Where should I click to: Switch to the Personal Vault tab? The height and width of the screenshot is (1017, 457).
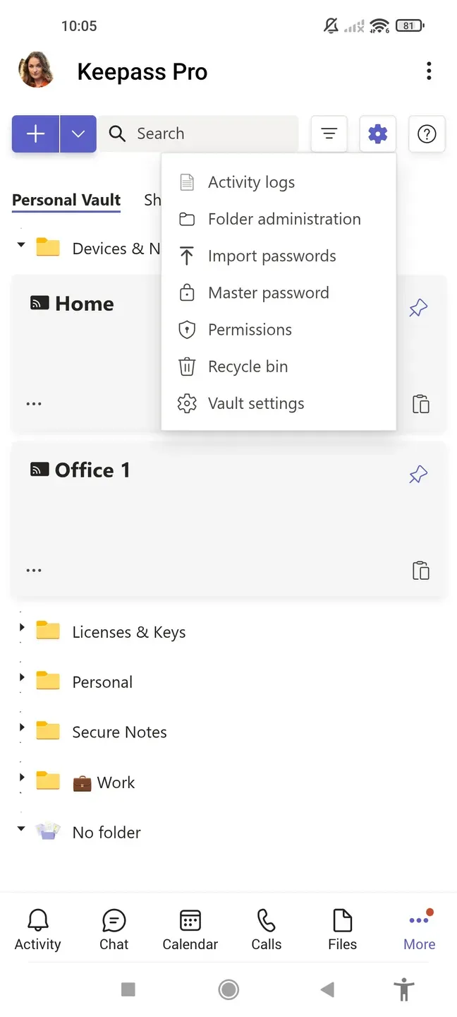(66, 200)
